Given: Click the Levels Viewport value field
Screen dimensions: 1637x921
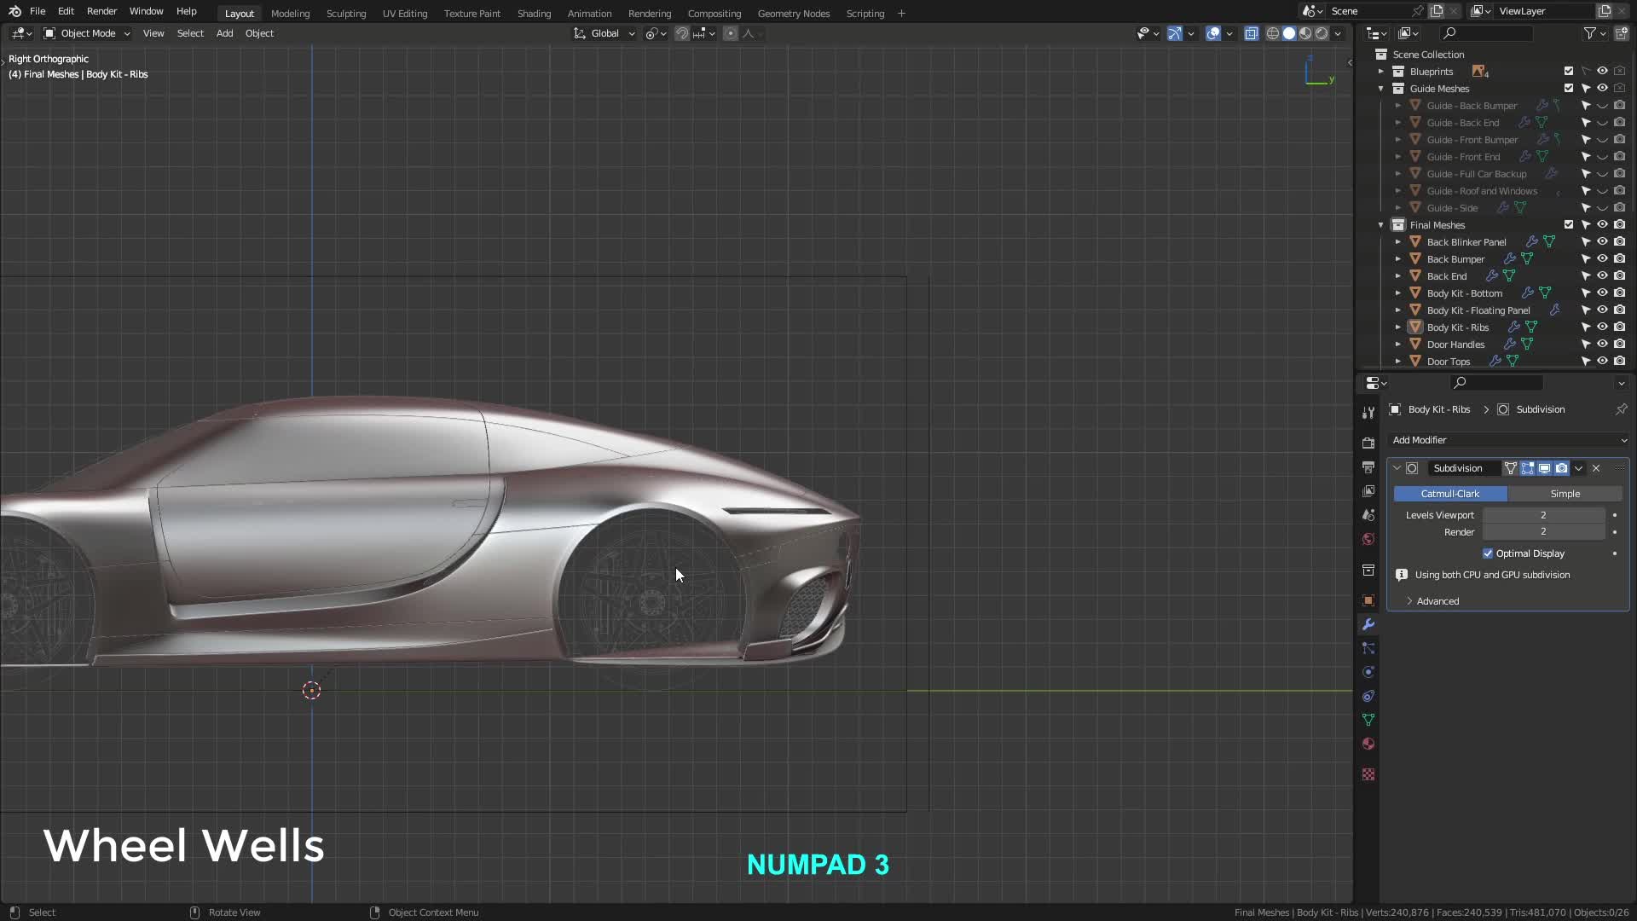Looking at the screenshot, I should click(x=1543, y=515).
